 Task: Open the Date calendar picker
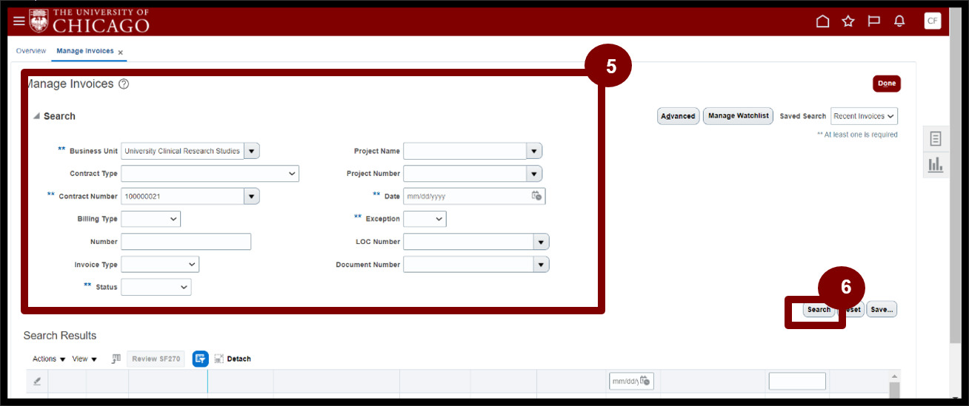pos(537,197)
